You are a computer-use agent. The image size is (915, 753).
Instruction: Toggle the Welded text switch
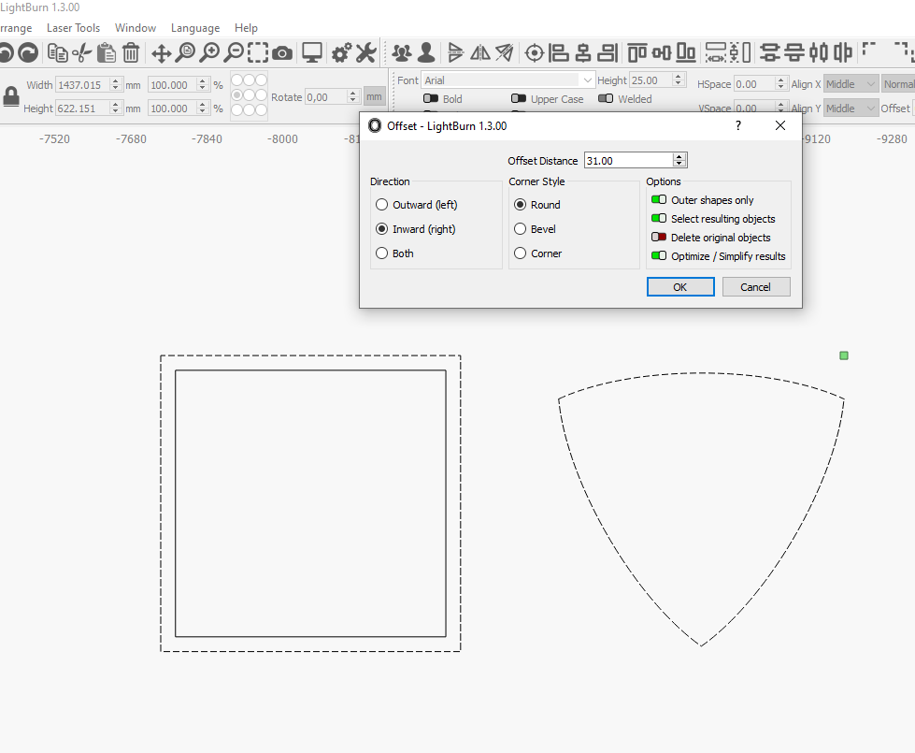pyautogui.click(x=606, y=99)
